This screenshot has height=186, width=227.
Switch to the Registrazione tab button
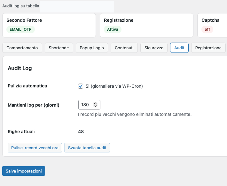coord(208,48)
